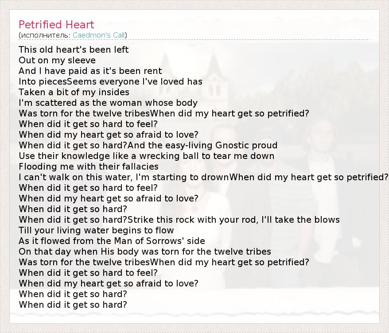389x333 pixels.
Task: Click the line starting 'Into pieces'
Action: [x=110, y=81]
